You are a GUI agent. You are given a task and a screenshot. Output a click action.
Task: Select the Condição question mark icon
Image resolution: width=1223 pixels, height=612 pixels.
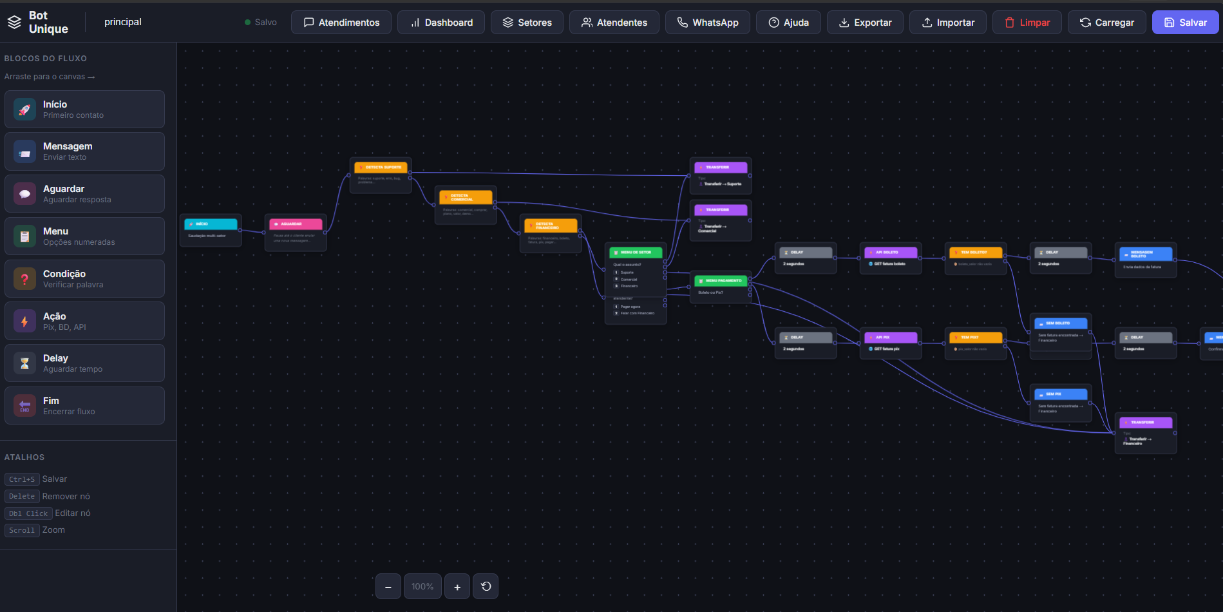24,279
